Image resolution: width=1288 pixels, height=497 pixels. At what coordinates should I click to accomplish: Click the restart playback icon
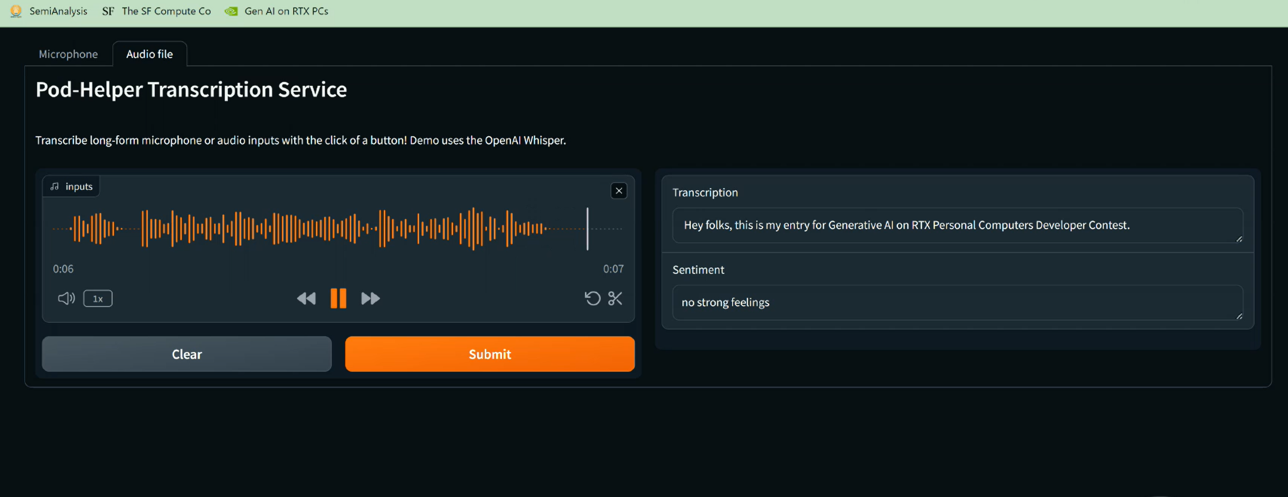(592, 299)
